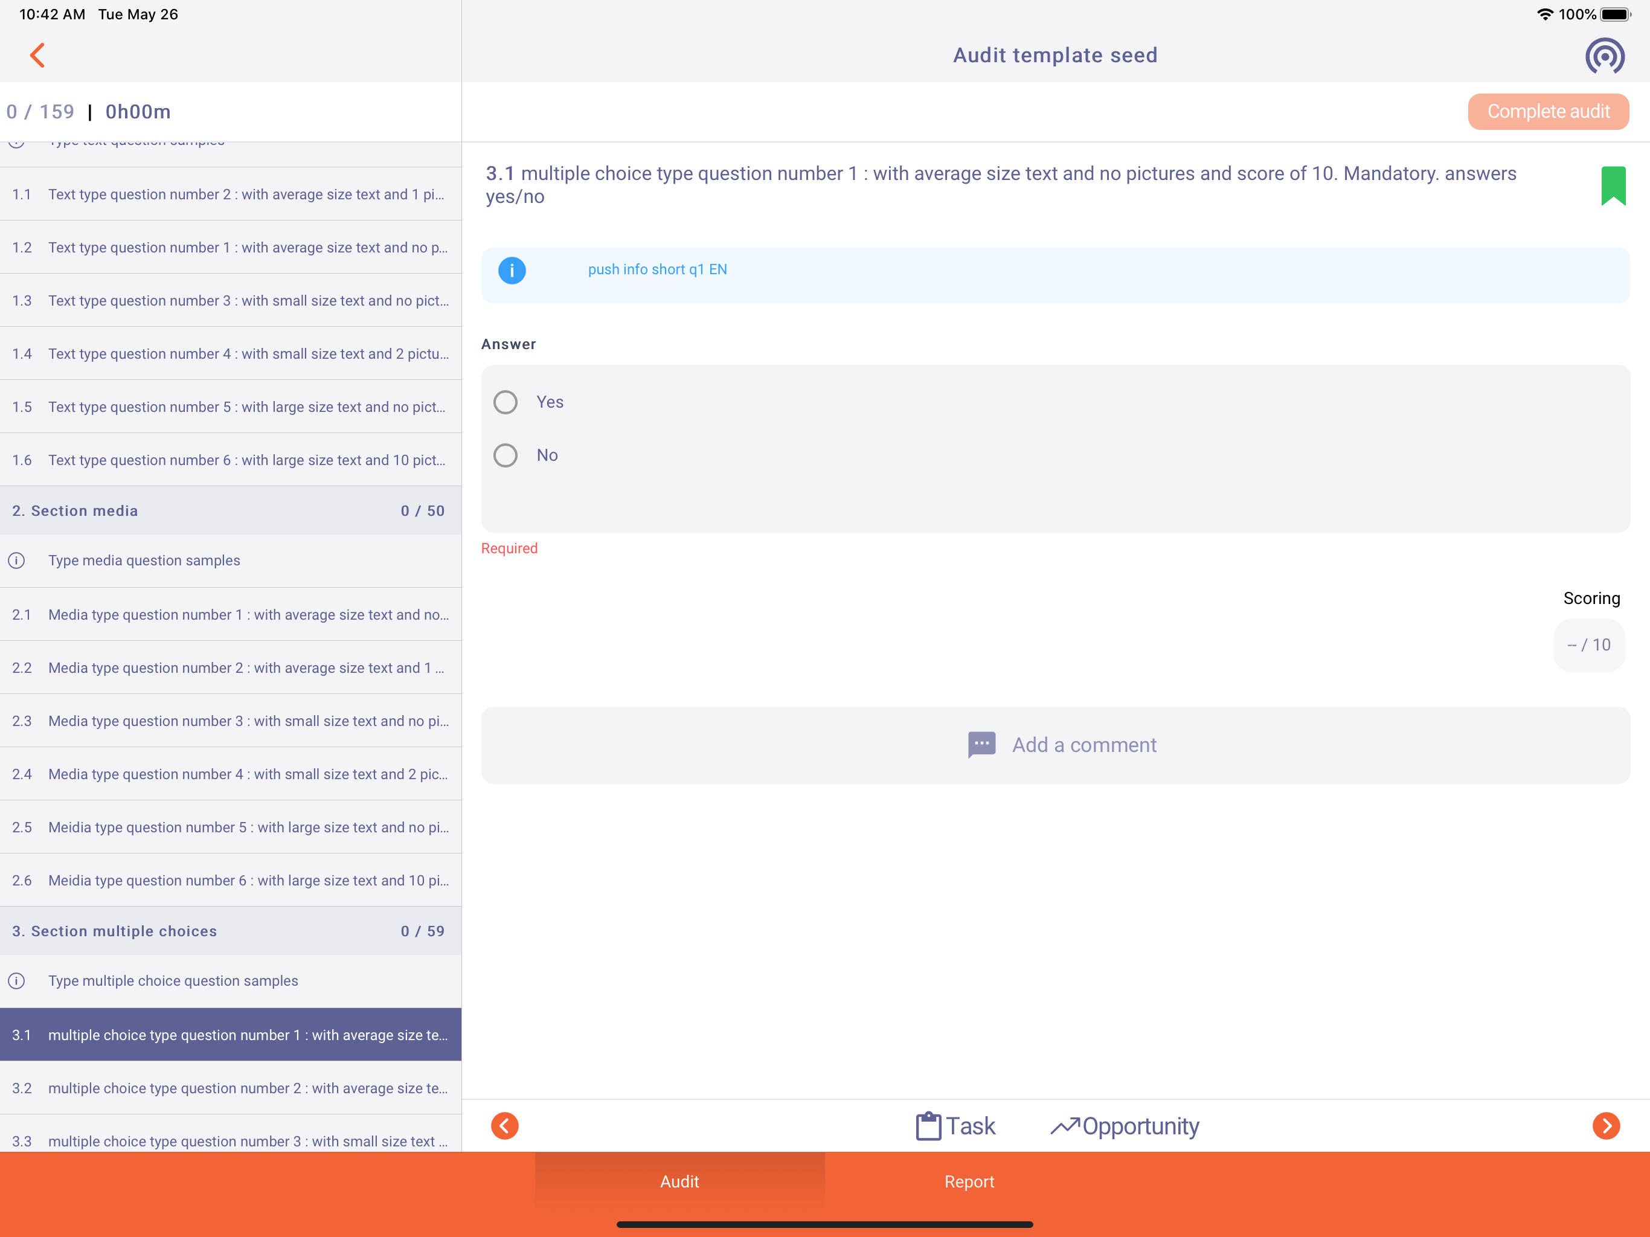Select the No radio button

tap(505, 455)
